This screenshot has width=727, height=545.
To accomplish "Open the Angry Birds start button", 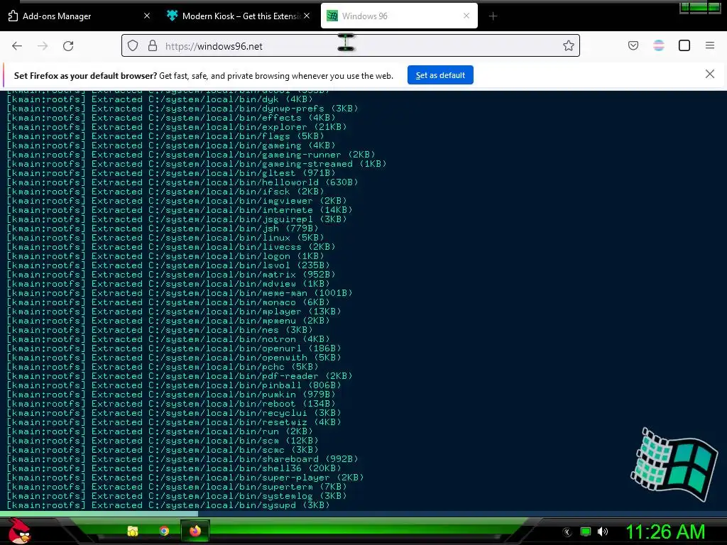I will tap(19, 530).
